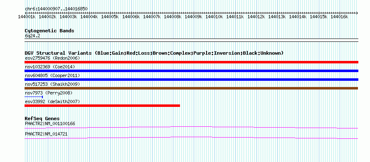Click the 144007k ruler tick label
Viewport: 370px width, 162px height.
tap(152, 17)
